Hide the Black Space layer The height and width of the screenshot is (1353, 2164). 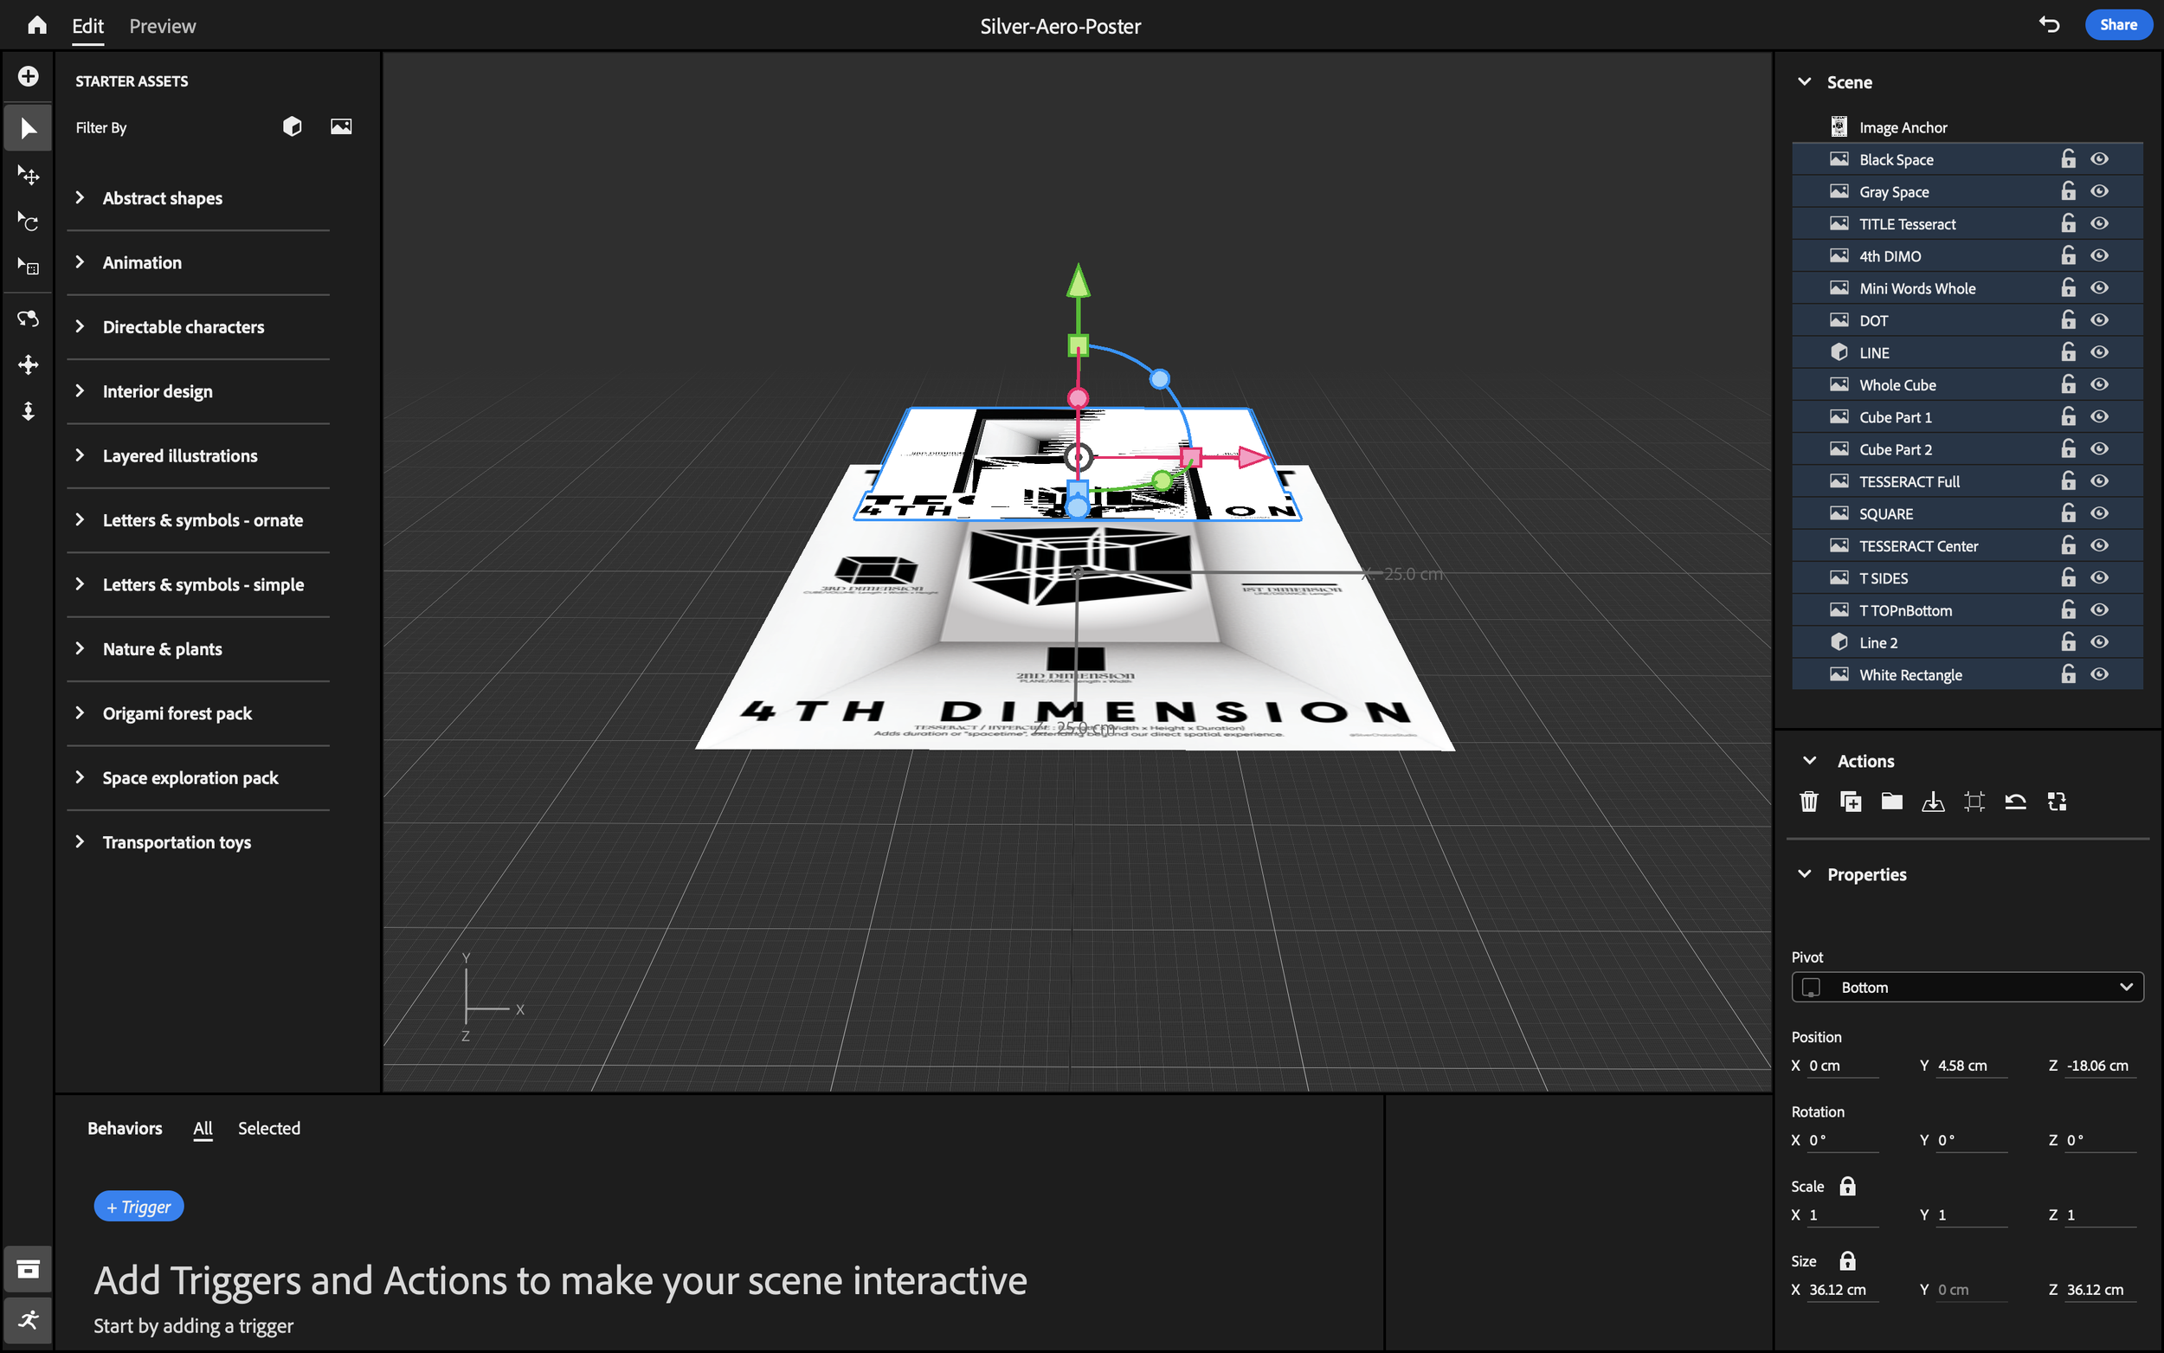coord(2100,159)
